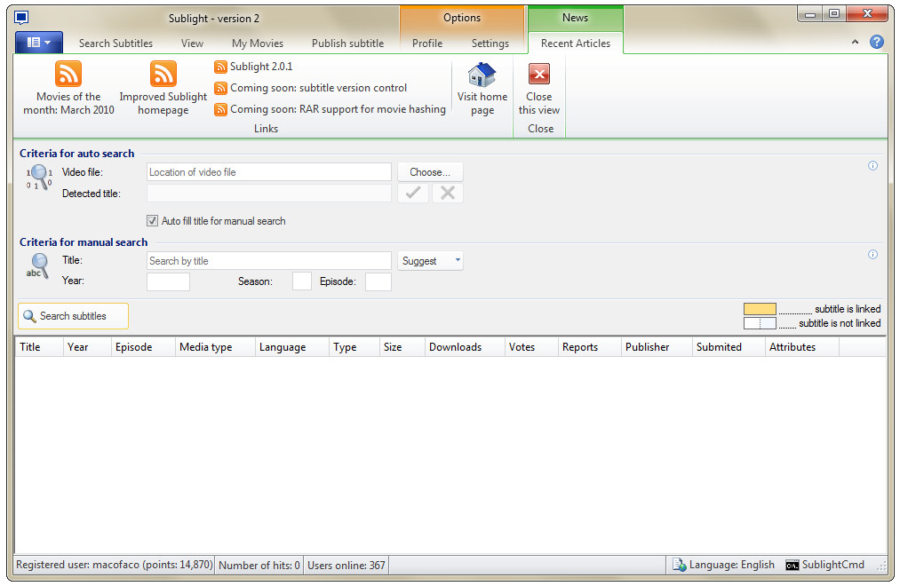Sort results by Size column
Image resolution: width=900 pixels, height=586 pixels.
[402, 347]
